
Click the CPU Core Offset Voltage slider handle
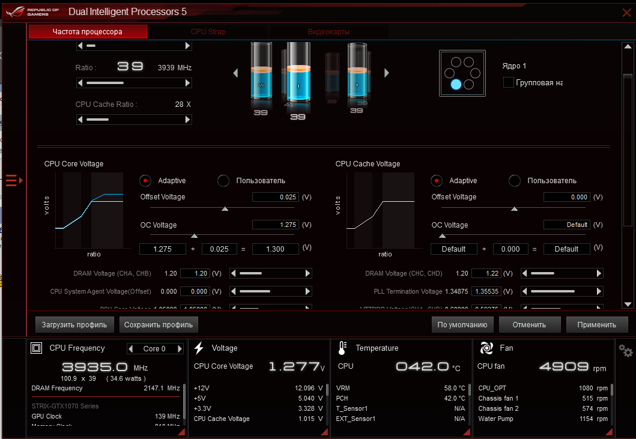225,209
